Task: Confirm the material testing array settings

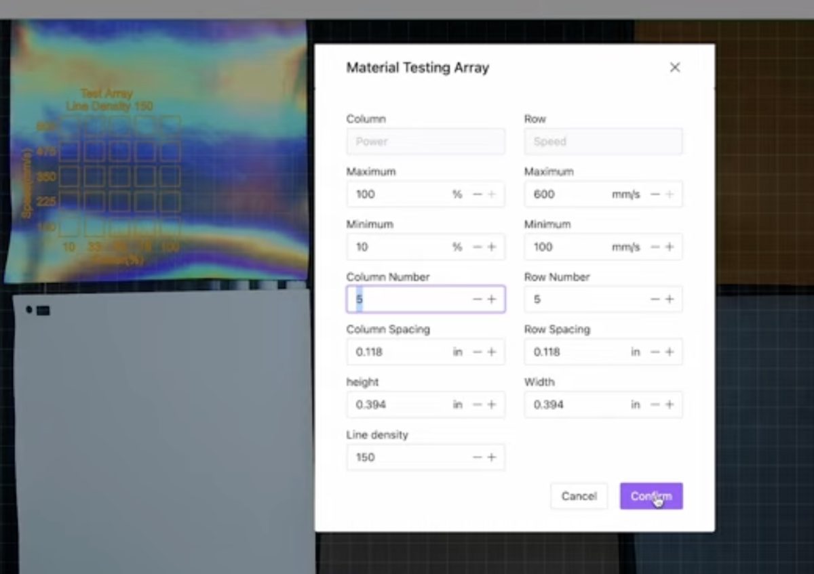Action: tap(651, 496)
